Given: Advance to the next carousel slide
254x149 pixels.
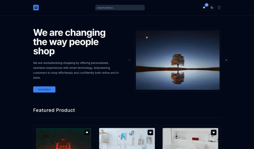Looking at the screenshot, I should 226,60.
